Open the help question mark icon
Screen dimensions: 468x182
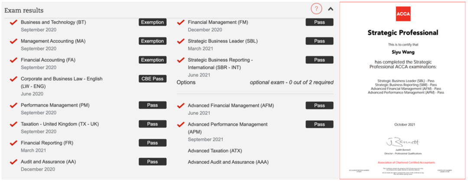(x=316, y=9)
